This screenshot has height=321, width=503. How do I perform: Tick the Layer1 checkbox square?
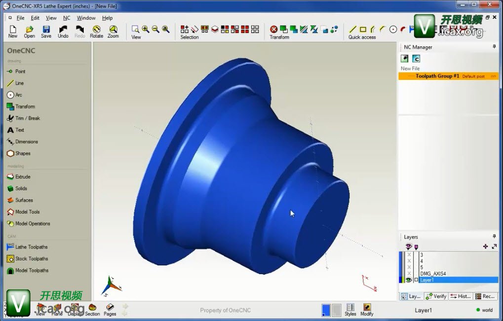click(x=416, y=280)
